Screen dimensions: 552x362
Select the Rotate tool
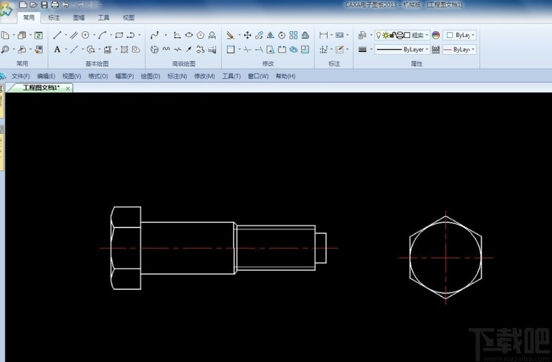[282, 35]
